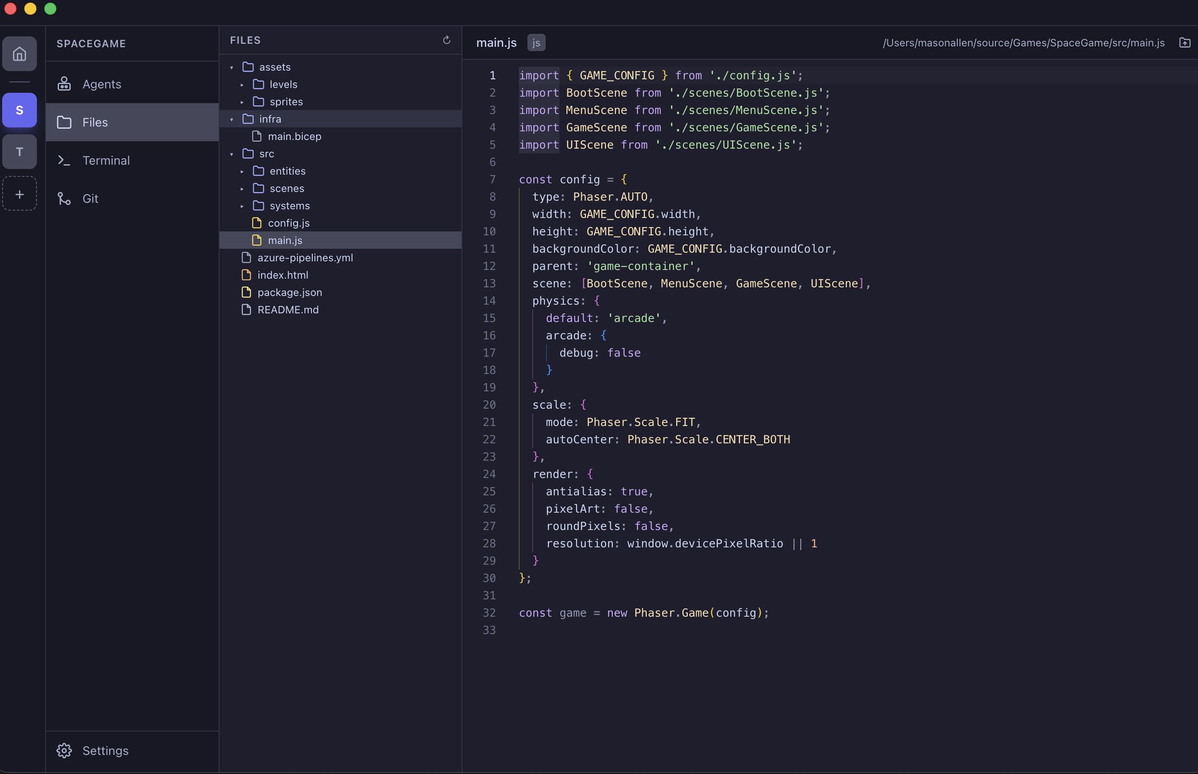Click the package.json file icon

tap(246, 292)
